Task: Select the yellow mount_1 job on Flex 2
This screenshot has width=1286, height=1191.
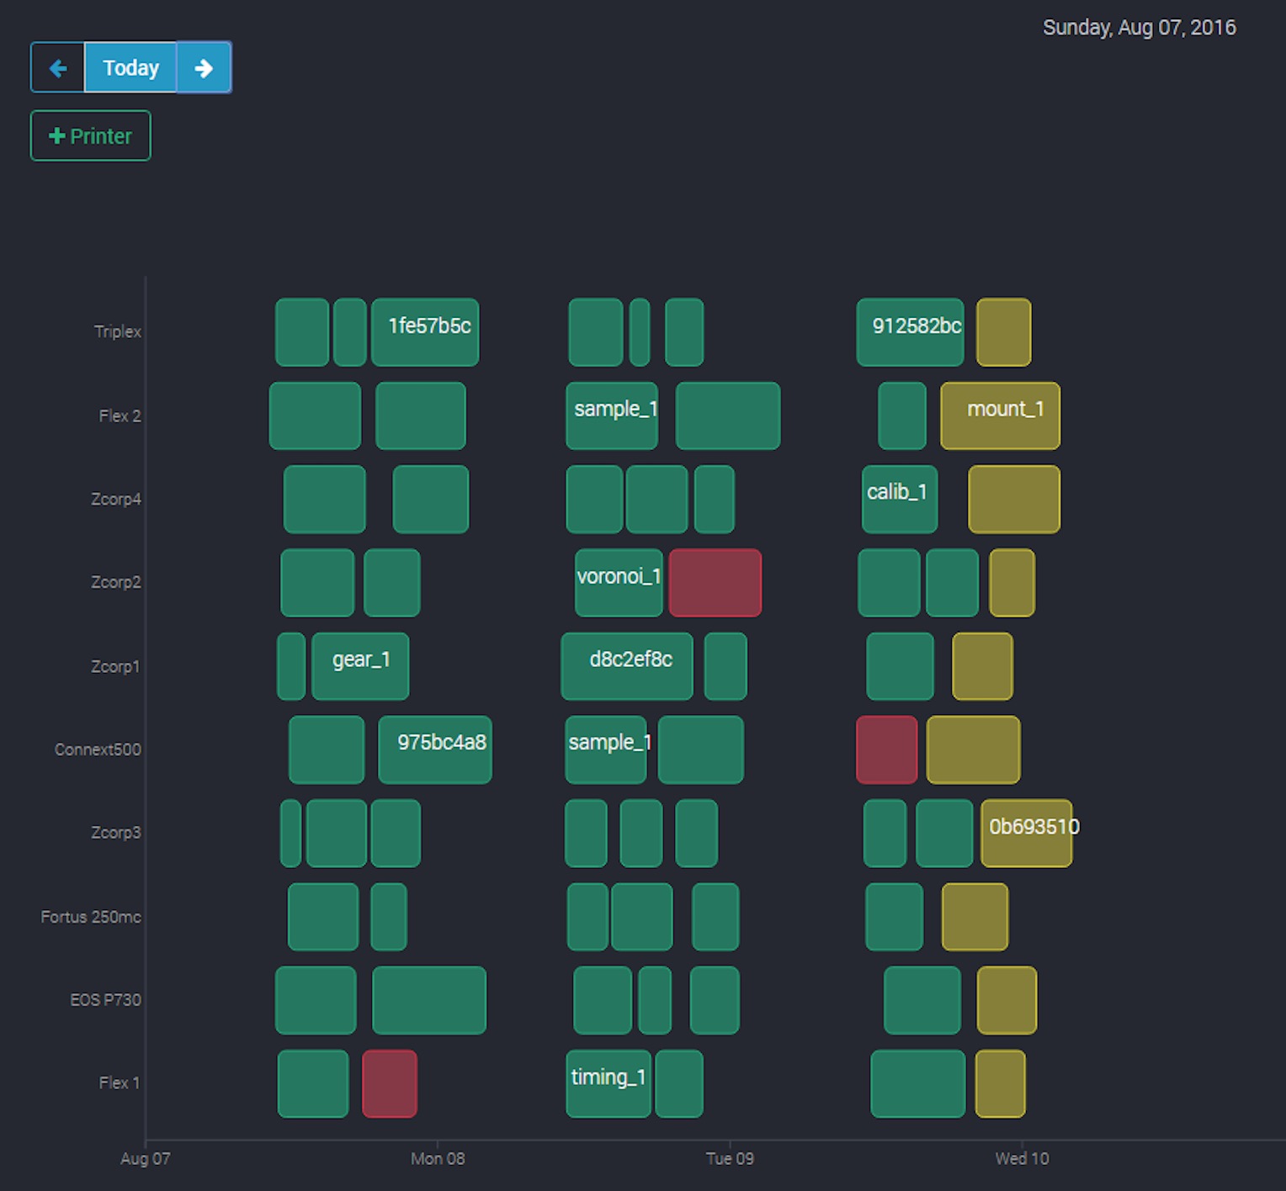Action: click(x=1000, y=416)
